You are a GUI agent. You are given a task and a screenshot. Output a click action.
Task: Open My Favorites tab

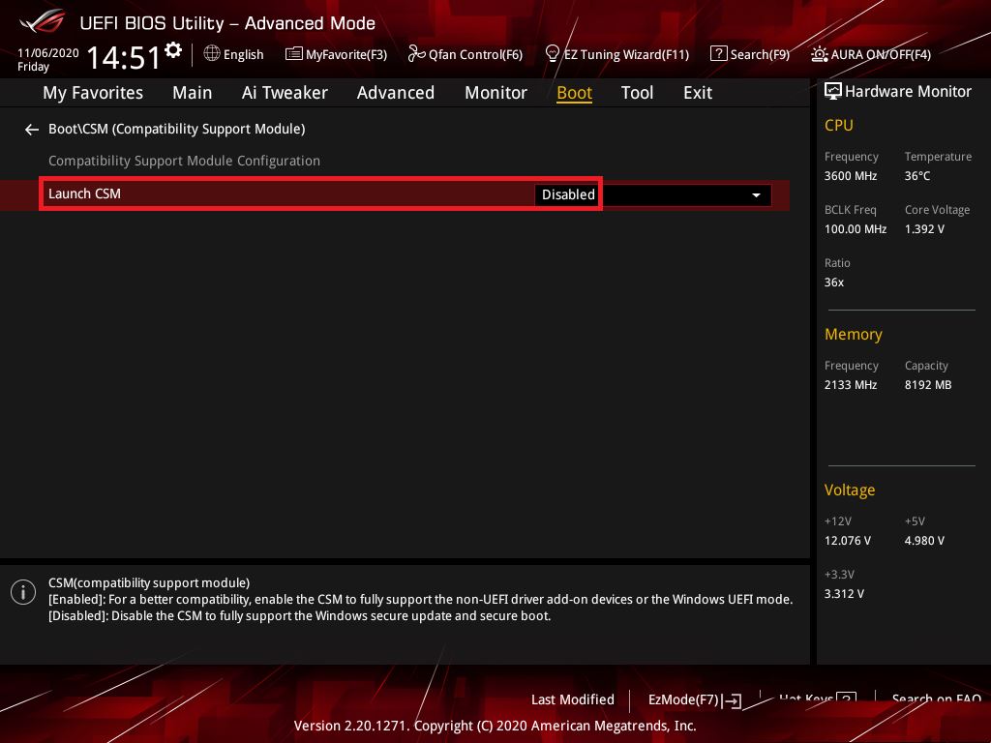coord(93,93)
